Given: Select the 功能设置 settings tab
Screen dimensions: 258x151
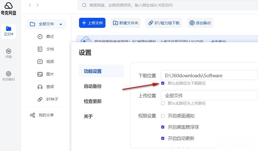Looking at the screenshot, I should pyautogui.click(x=101, y=71).
